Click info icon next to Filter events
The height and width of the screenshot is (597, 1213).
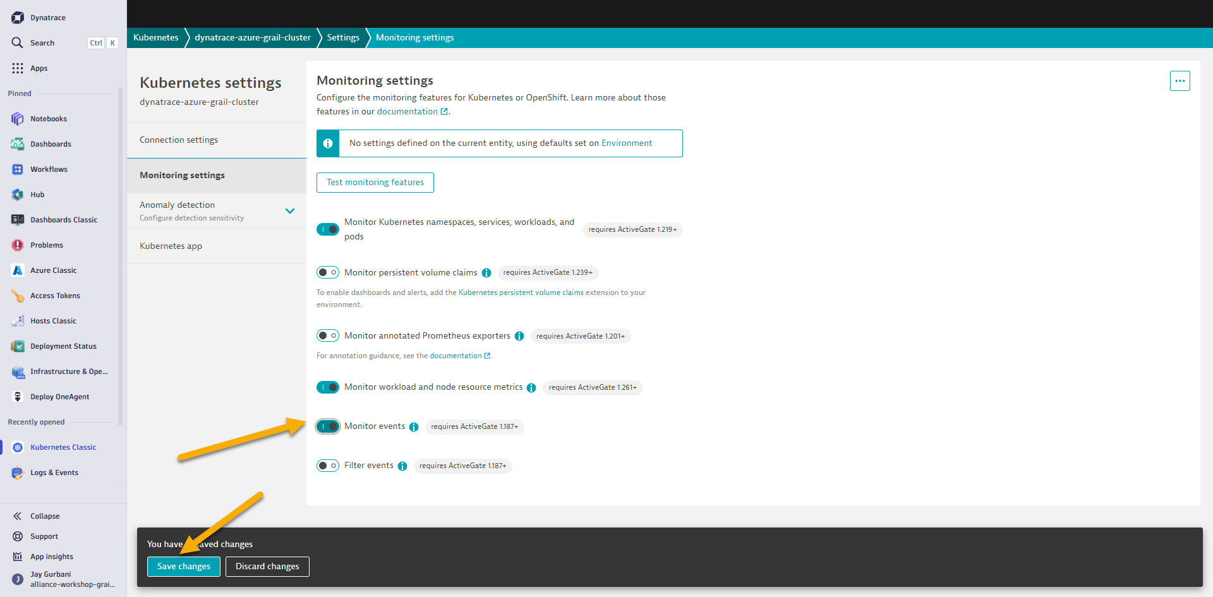pyautogui.click(x=402, y=466)
